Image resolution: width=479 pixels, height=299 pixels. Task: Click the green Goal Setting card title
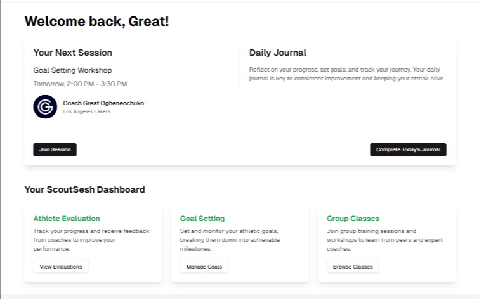point(202,219)
